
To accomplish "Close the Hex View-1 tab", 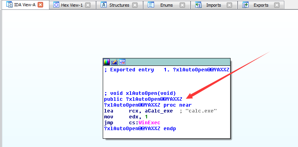I will point(87,5).
